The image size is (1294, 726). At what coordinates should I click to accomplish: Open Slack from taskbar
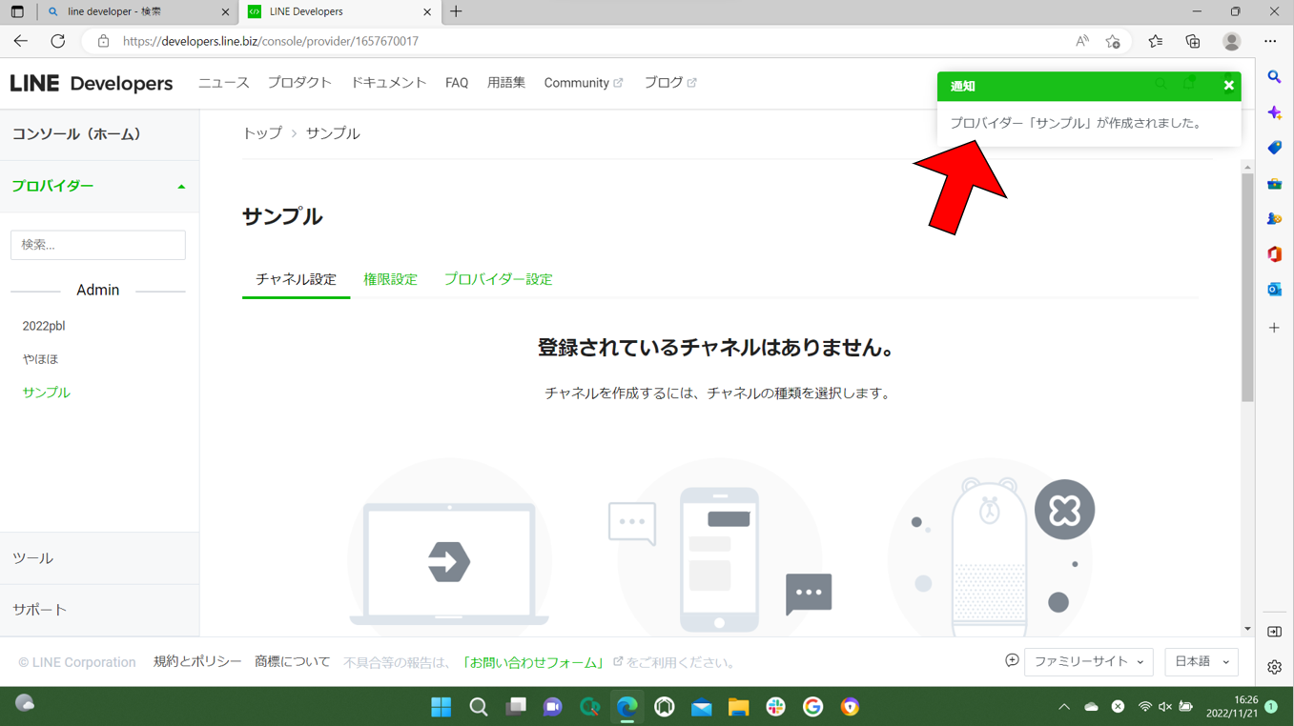[x=775, y=707]
